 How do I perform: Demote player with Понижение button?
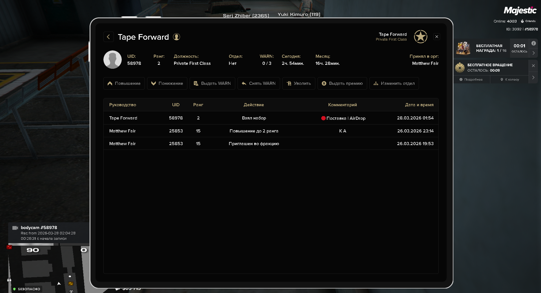[x=167, y=83]
